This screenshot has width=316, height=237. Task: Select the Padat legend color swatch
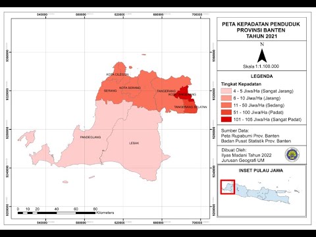click(226, 113)
